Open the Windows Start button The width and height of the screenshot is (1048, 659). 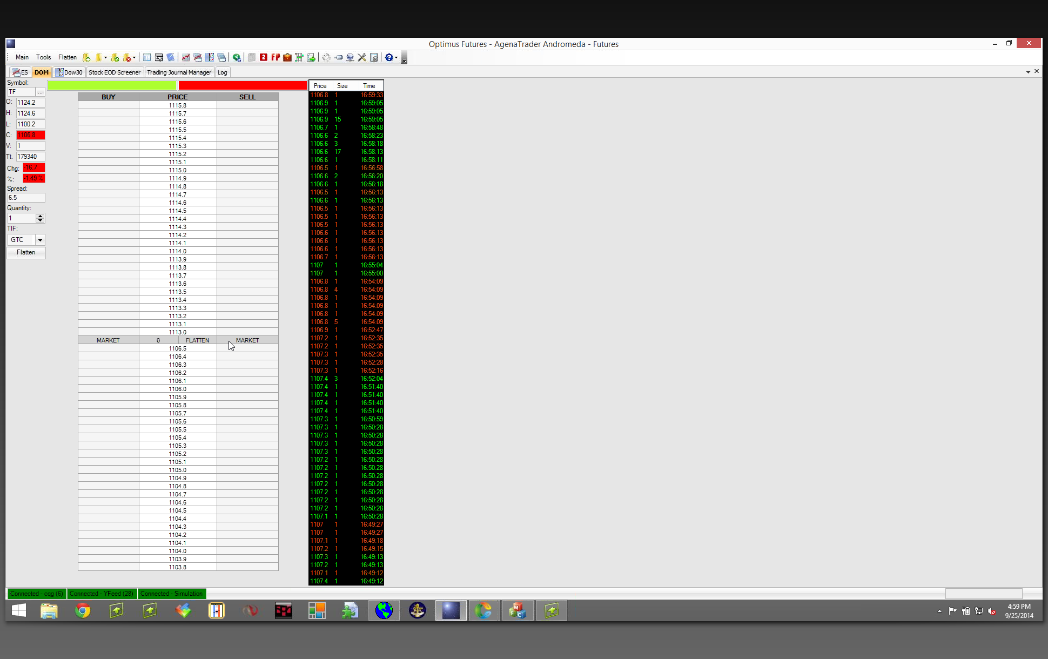coord(19,610)
